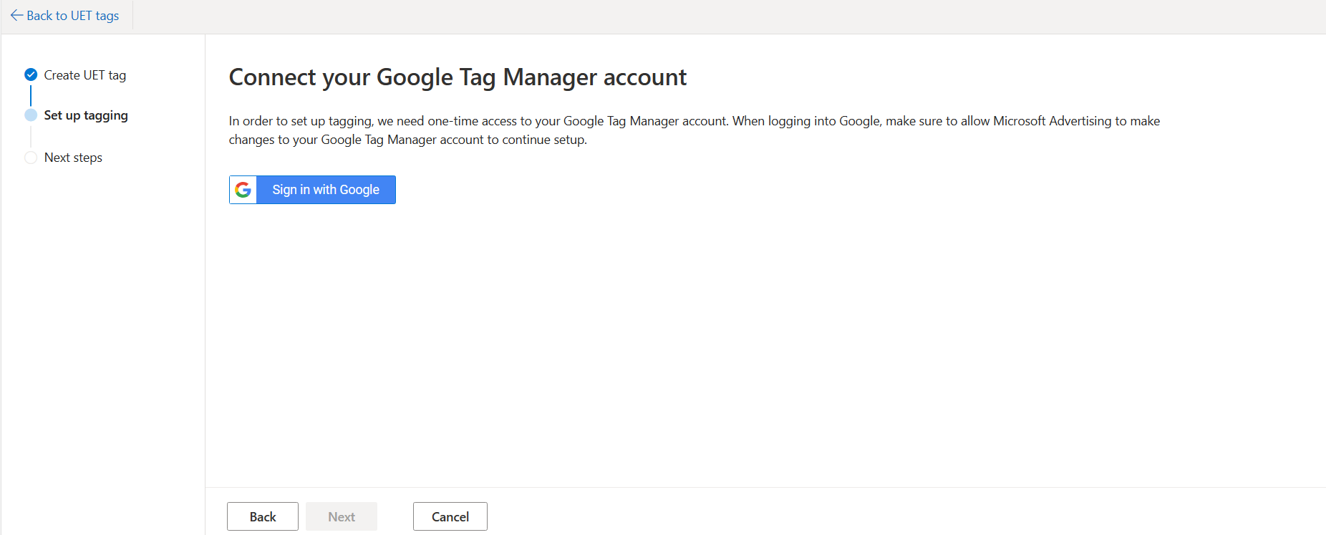Click the disabled Next button
The width and height of the screenshot is (1326, 535).
[342, 516]
